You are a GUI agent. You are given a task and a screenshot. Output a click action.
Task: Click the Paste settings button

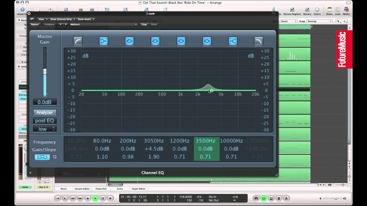[154, 24]
